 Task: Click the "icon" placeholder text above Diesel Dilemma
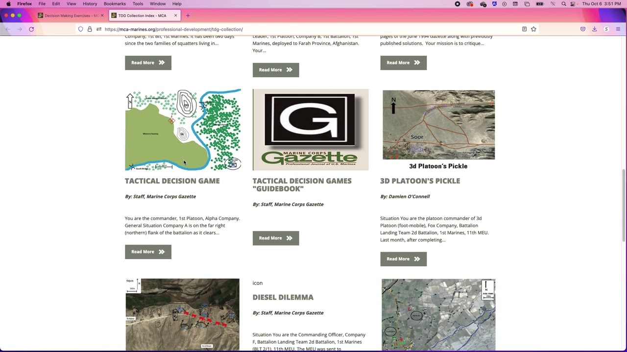pos(258,283)
